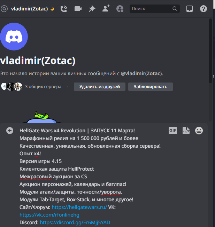
Task: Click the plus attachment button
Action: (10, 131)
